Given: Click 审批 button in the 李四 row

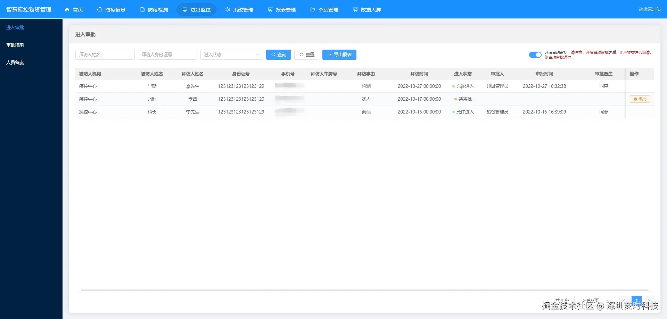Looking at the screenshot, I should click(x=640, y=99).
